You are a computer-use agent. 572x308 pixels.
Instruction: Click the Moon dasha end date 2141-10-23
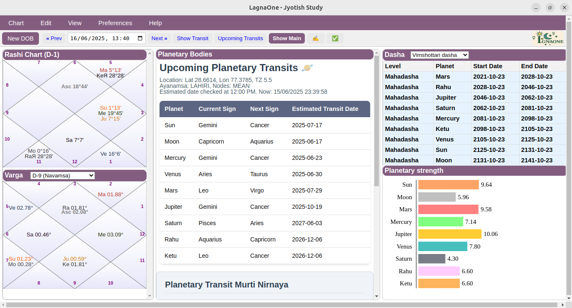click(537, 160)
